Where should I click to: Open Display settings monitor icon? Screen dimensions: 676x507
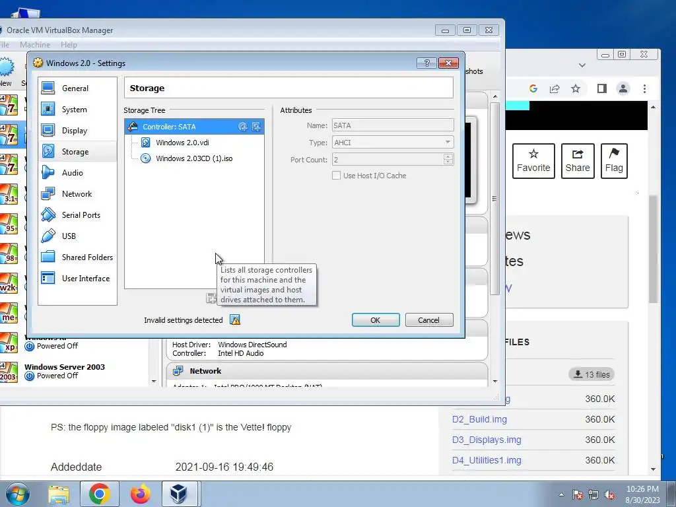click(48, 130)
